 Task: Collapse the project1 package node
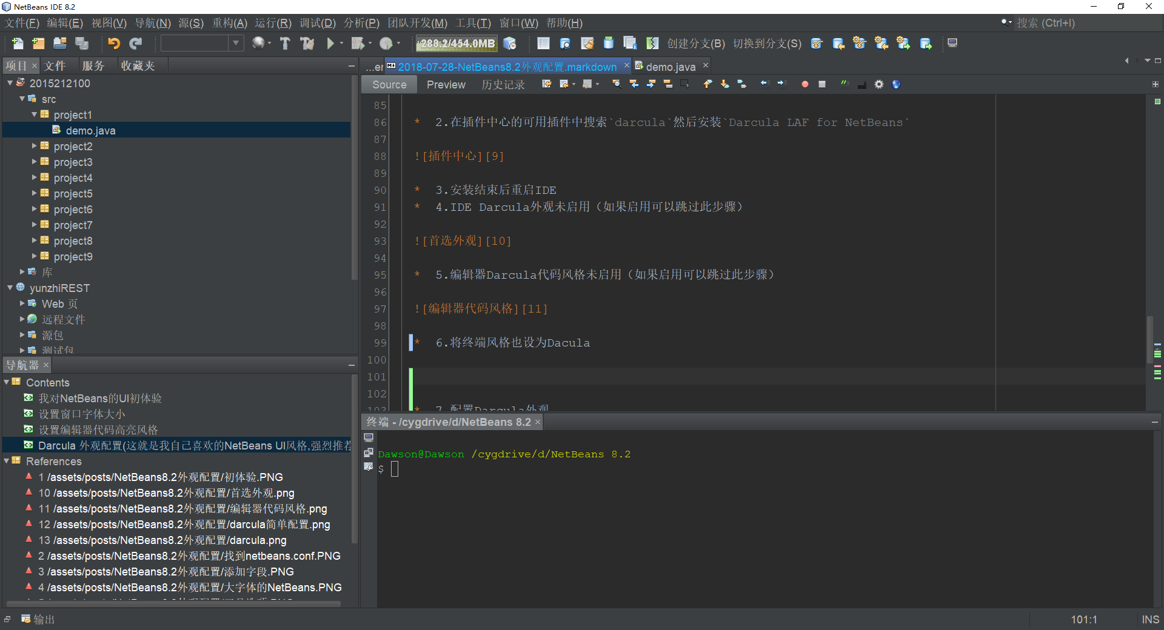35,114
